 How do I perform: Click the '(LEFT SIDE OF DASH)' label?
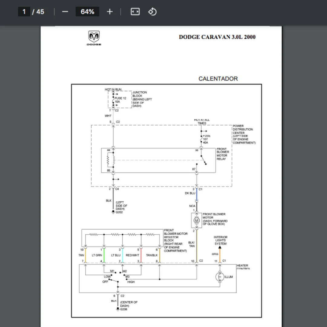121,206
